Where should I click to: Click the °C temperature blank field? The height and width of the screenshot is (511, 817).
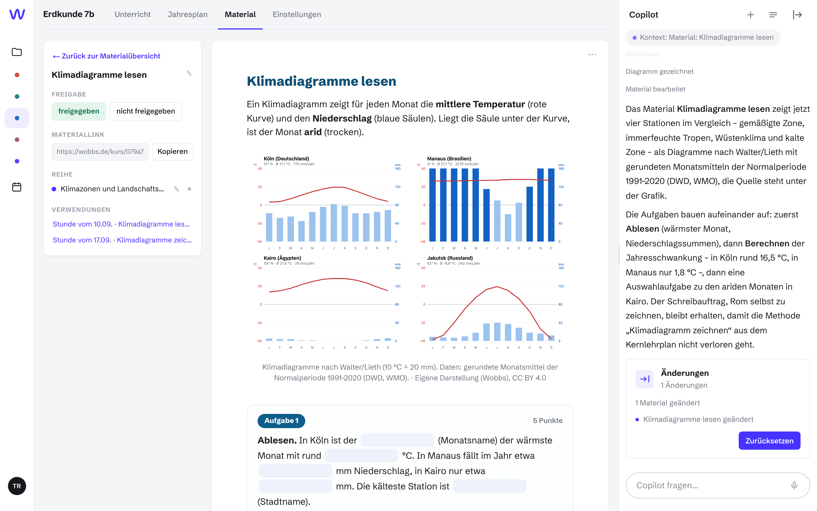pyautogui.click(x=361, y=455)
